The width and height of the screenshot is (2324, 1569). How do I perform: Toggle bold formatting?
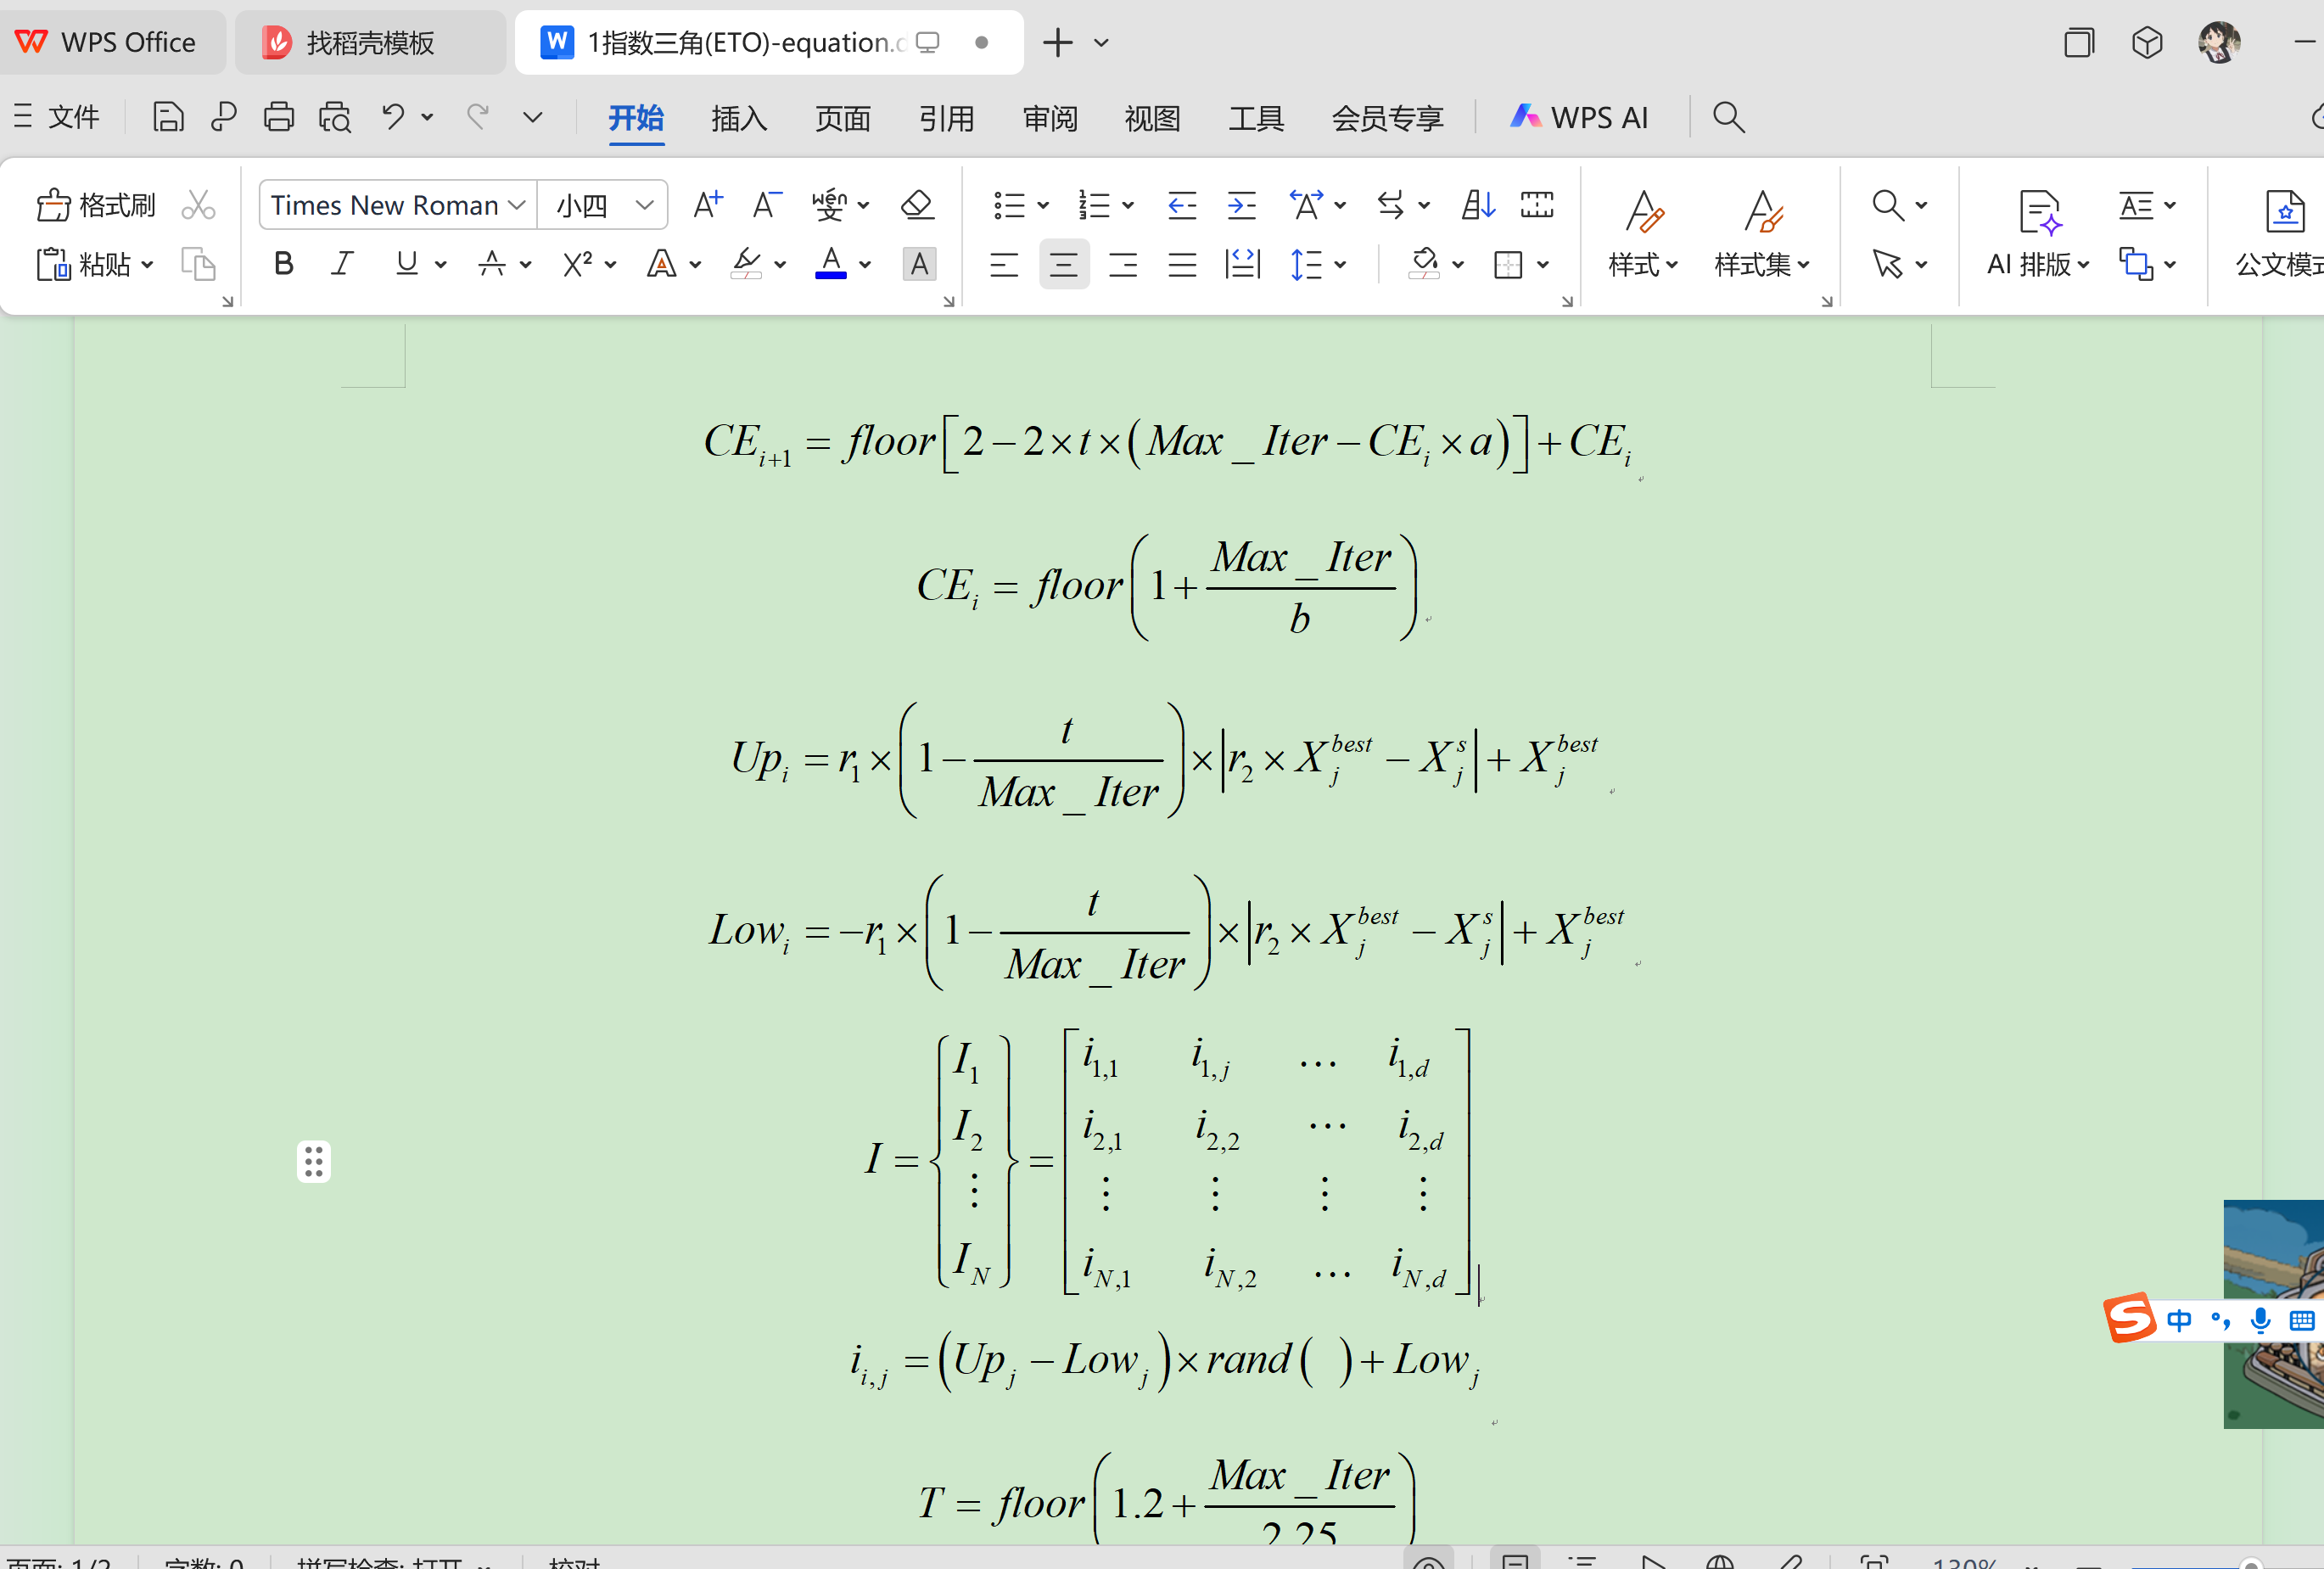pos(283,264)
